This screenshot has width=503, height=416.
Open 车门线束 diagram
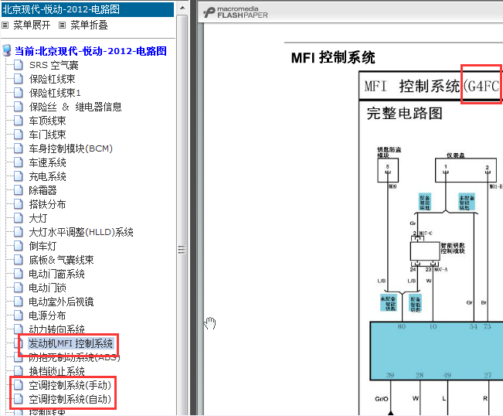[x=47, y=135]
